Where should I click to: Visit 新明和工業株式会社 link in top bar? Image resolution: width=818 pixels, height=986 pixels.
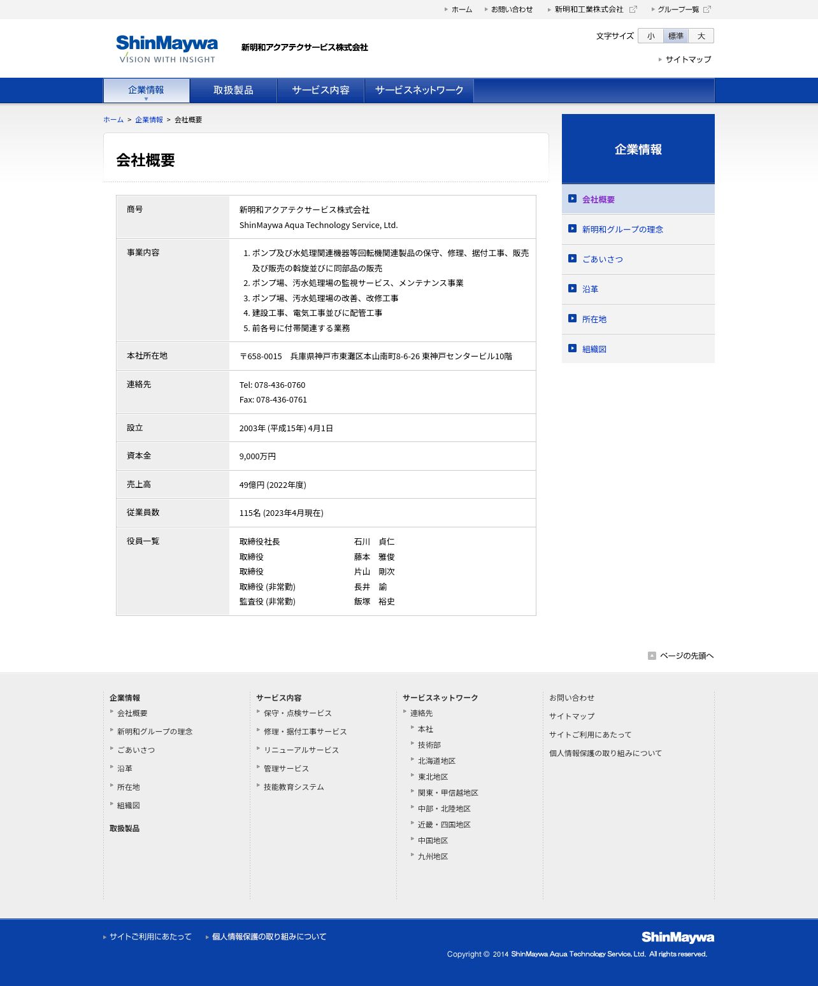[x=589, y=10]
